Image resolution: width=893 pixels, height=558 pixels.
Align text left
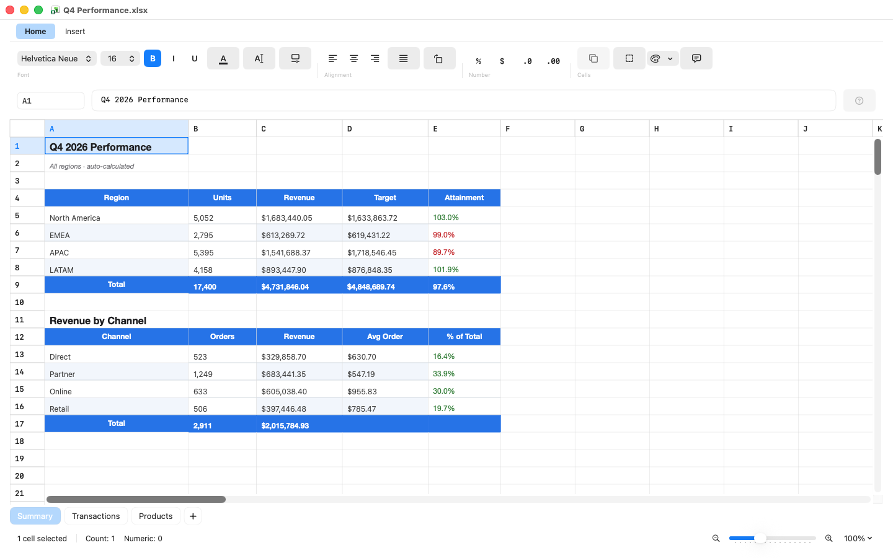point(333,58)
